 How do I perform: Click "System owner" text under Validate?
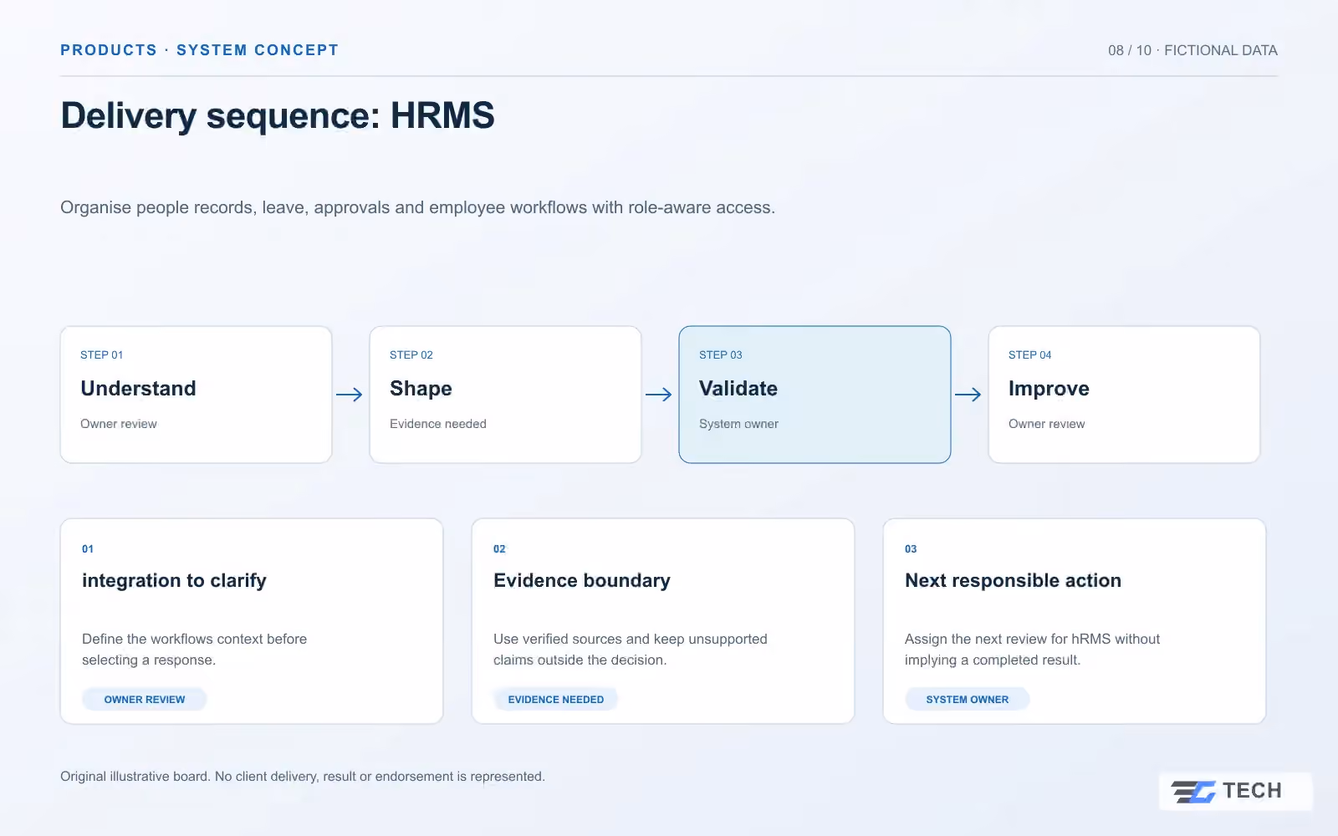pyautogui.click(x=738, y=424)
